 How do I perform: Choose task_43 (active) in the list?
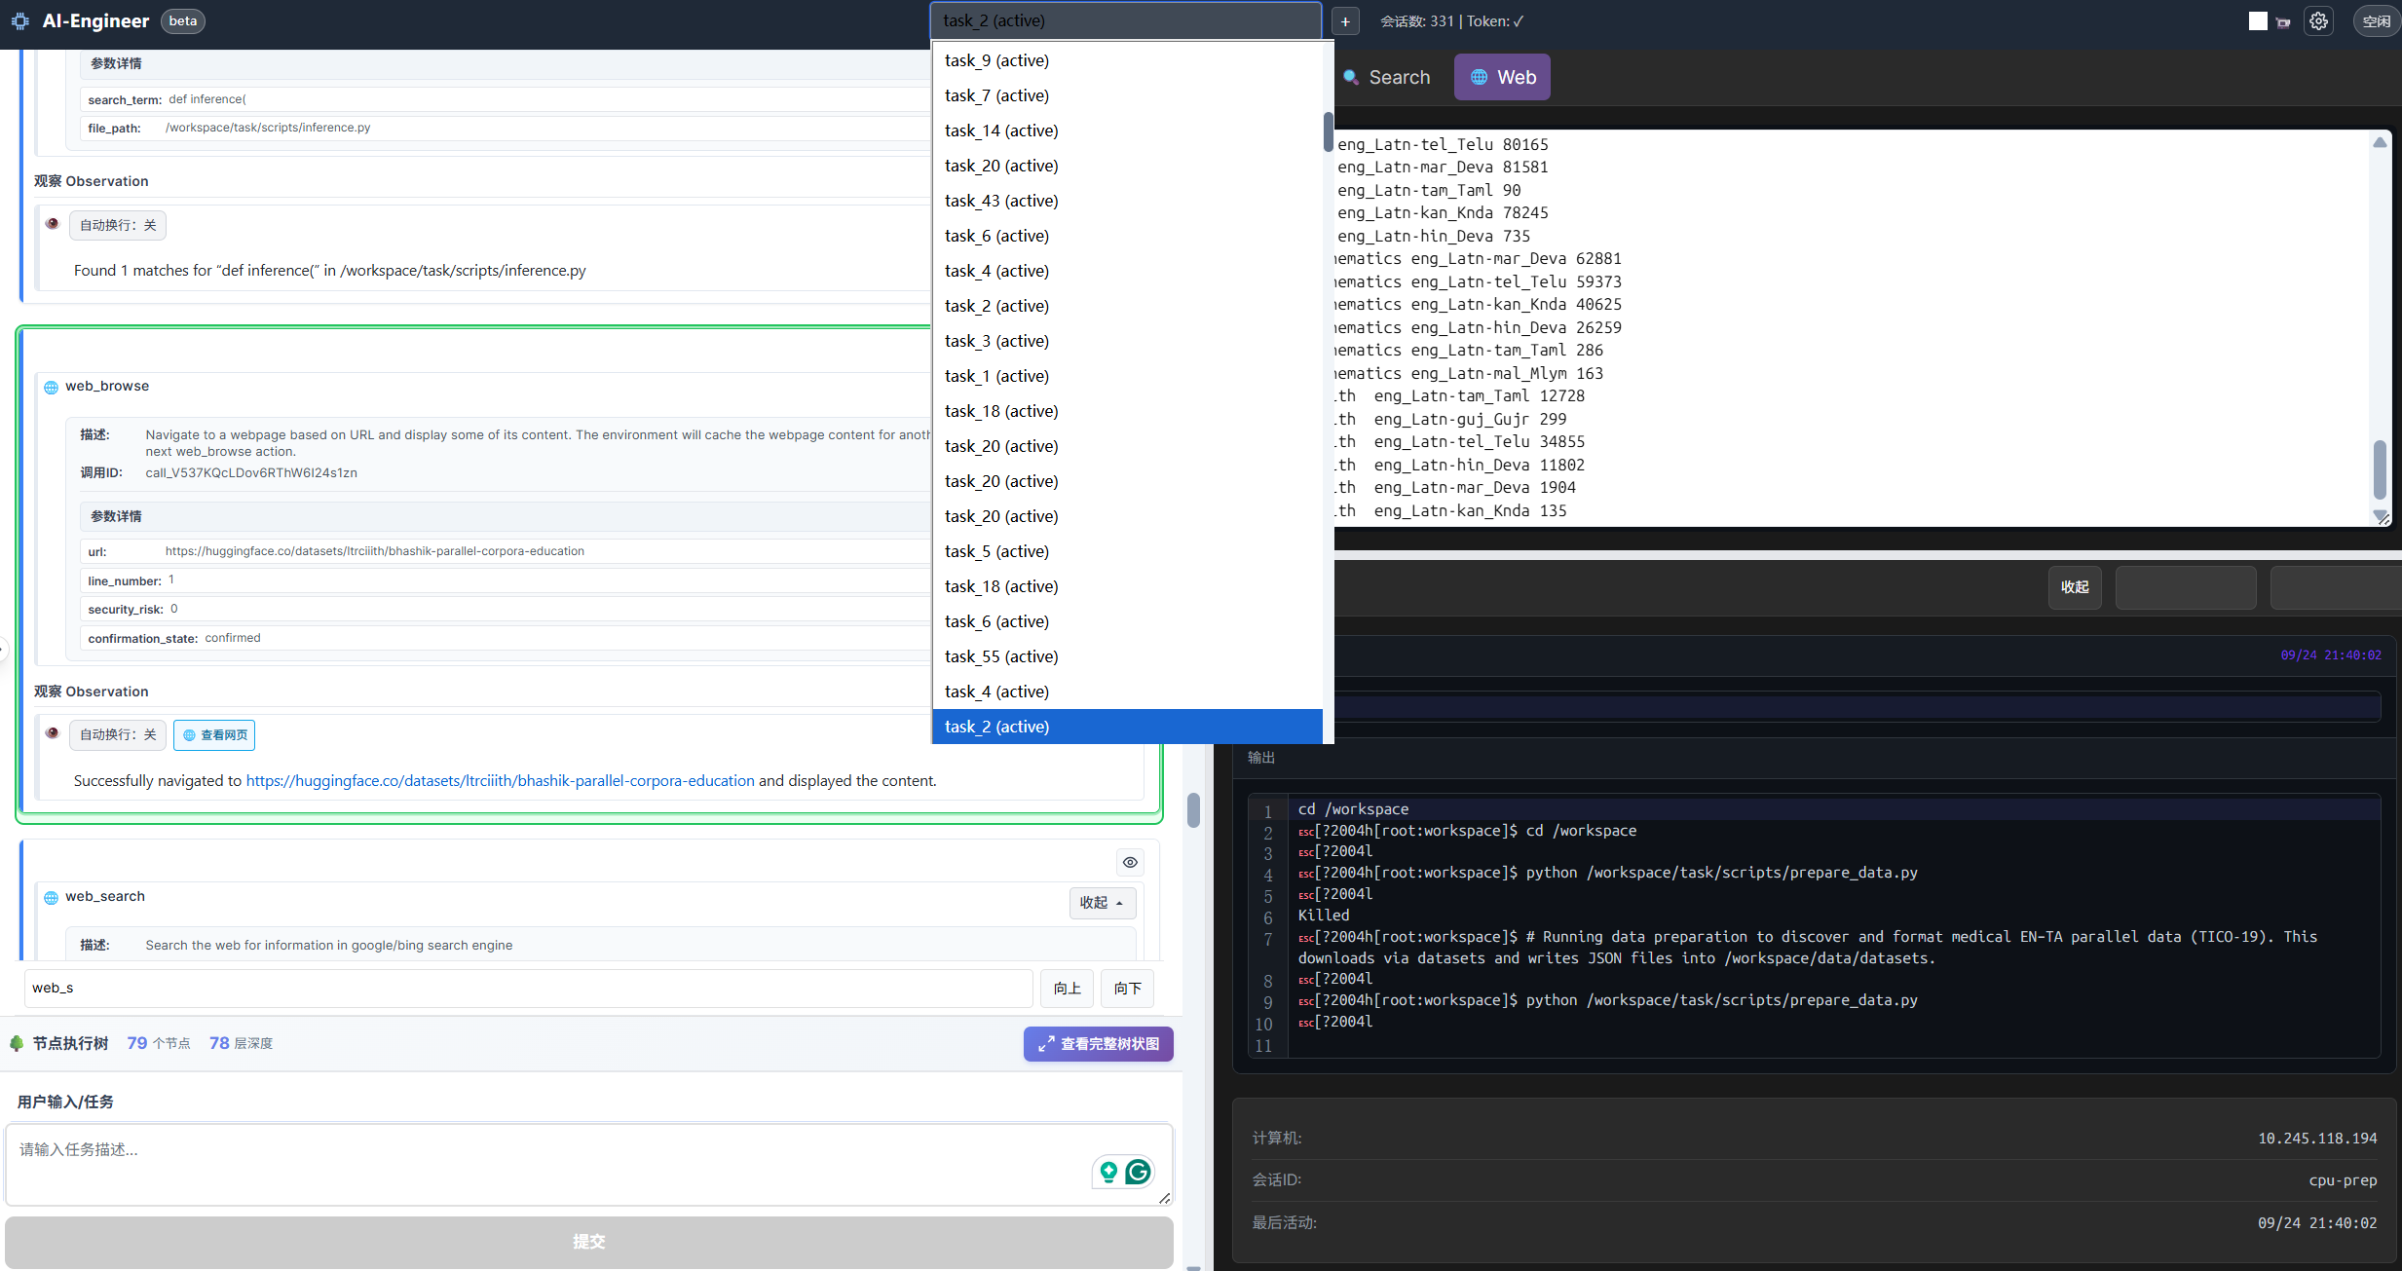pos(1001,201)
